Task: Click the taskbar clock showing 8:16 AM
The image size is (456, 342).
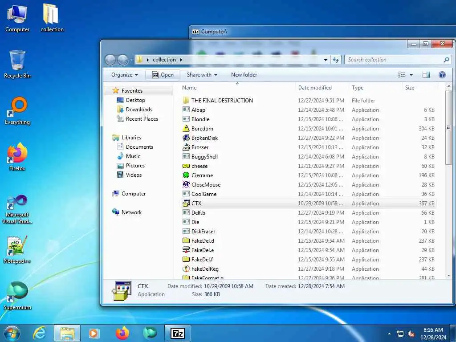Action: [x=433, y=334]
